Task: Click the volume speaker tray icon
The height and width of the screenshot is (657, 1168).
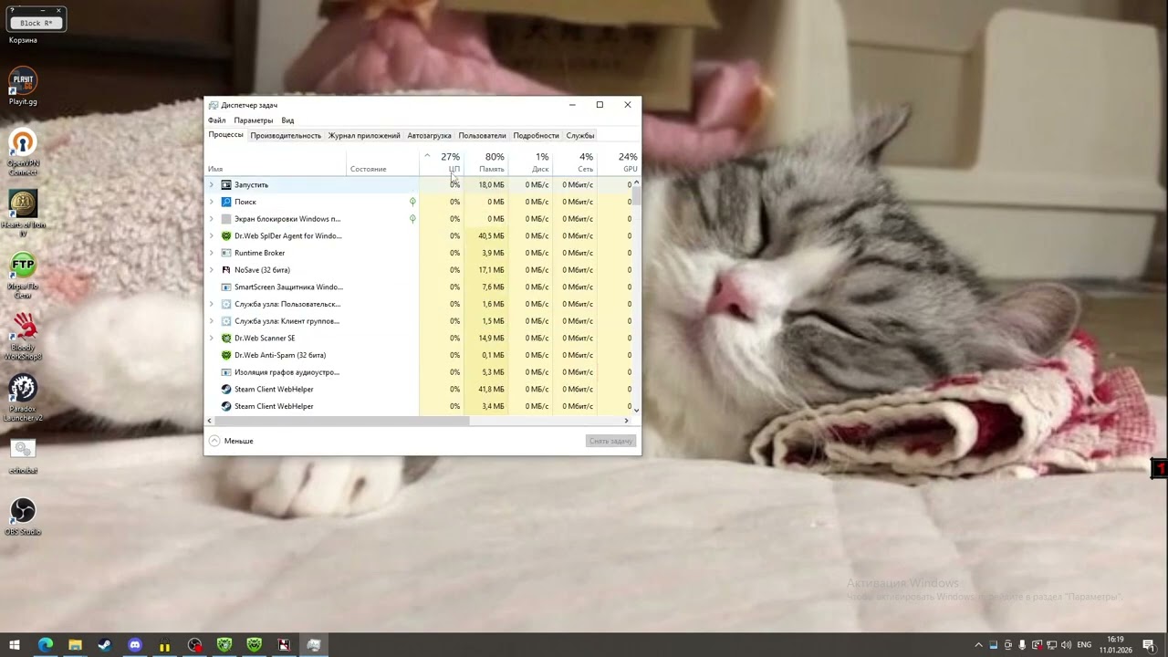Action: point(1066,645)
